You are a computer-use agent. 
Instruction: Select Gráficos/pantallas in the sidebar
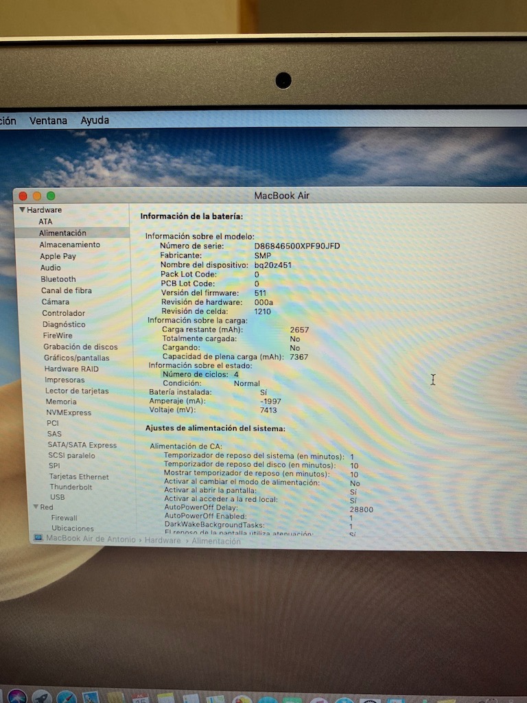pos(77,358)
